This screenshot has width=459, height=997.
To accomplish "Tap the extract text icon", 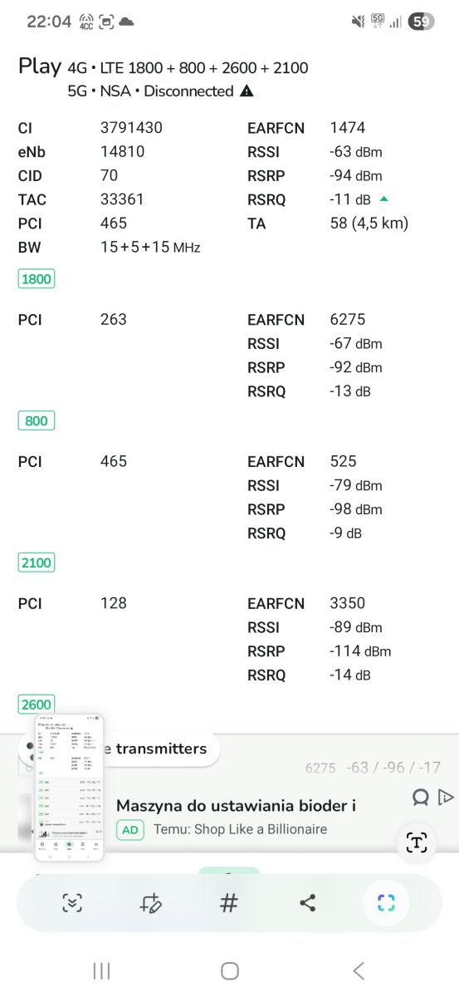I will pos(416,842).
